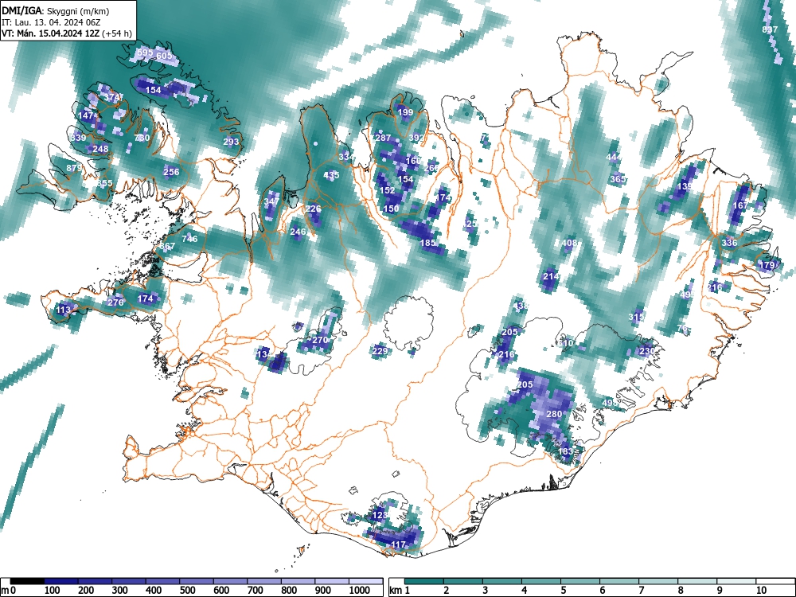Image resolution: width=796 pixels, height=597 pixels.
Task: Select the 839 visibility label
Action: pyautogui.click(x=78, y=138)
